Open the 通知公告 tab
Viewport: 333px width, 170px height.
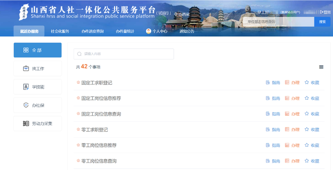pos(187,31)
